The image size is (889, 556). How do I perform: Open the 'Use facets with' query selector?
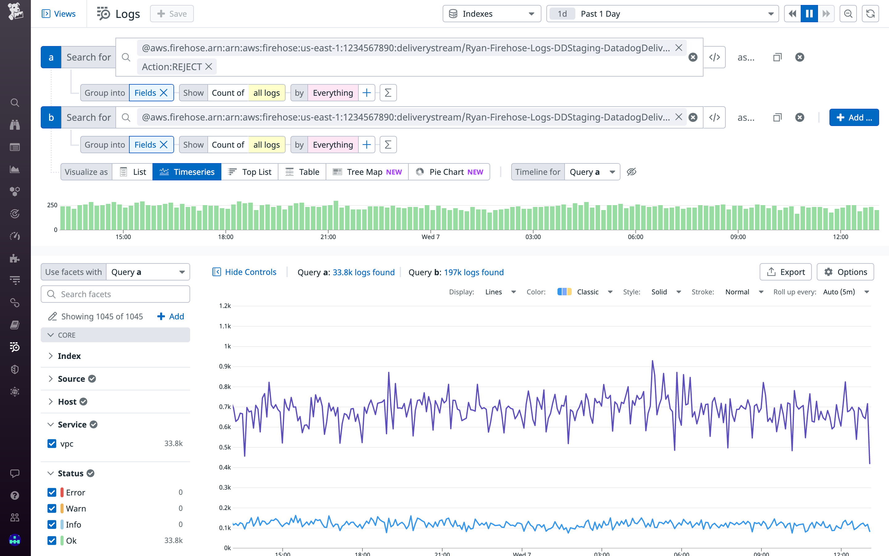point(147,272)
